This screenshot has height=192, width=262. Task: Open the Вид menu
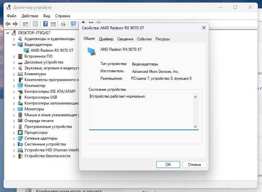tap(47, 16)
